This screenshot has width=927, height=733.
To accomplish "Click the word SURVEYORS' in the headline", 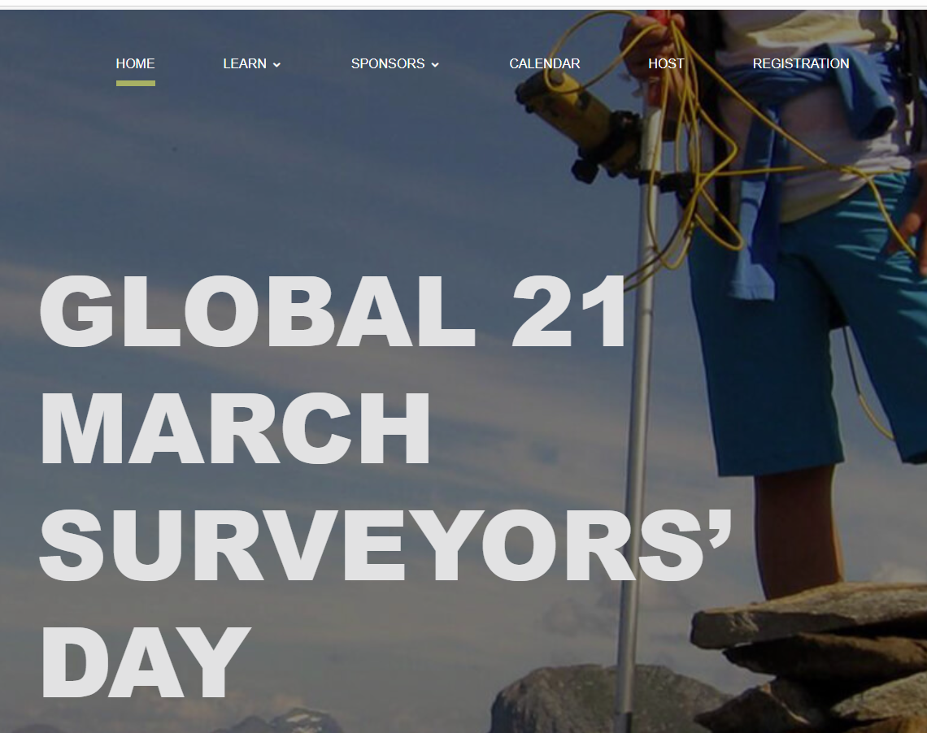I will tap(386, 546).
